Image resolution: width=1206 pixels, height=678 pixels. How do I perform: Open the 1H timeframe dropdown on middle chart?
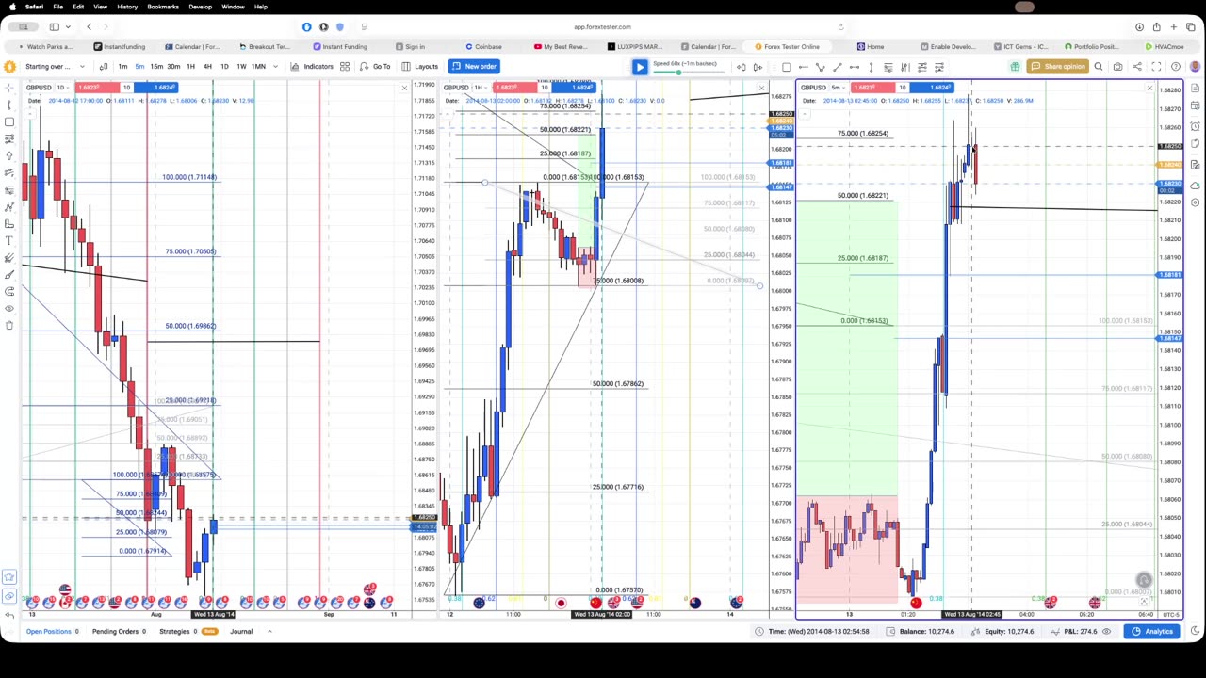(481, 88)
